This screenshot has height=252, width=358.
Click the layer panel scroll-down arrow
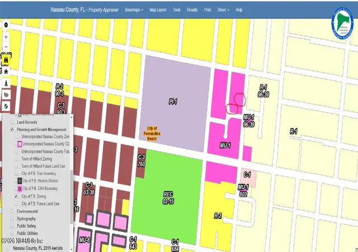pyautogui.click(x=72, y=249)
